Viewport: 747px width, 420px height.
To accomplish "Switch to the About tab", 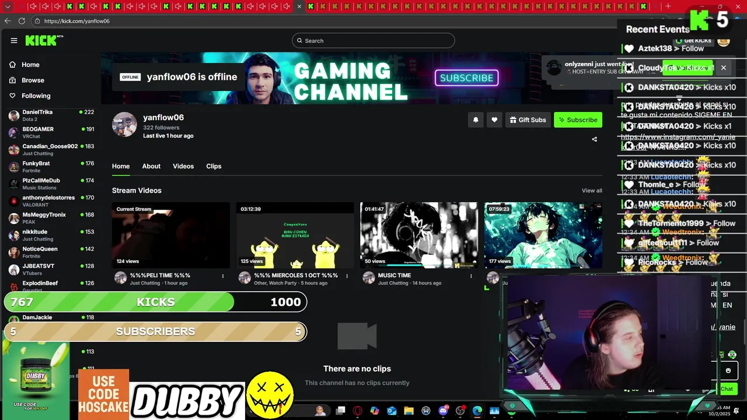I will [151, 166].
